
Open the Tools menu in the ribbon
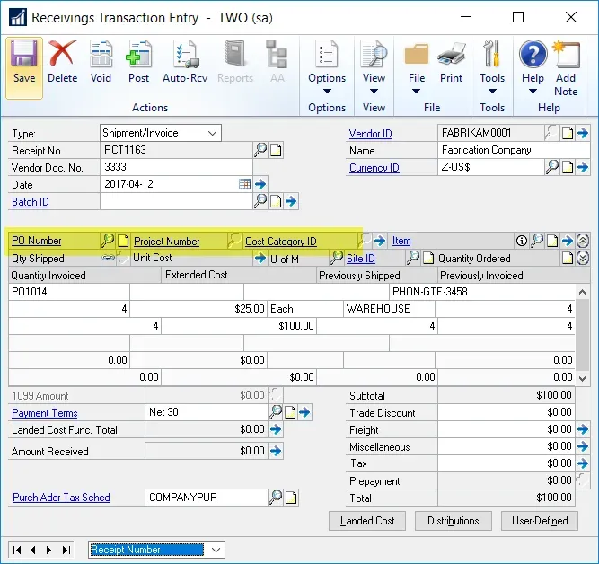coord(492,79)
